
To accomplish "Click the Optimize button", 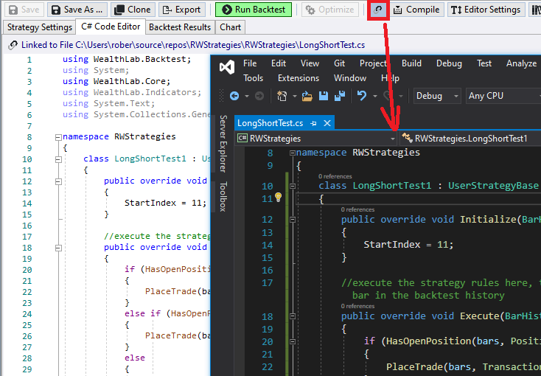I will (330, 10).
